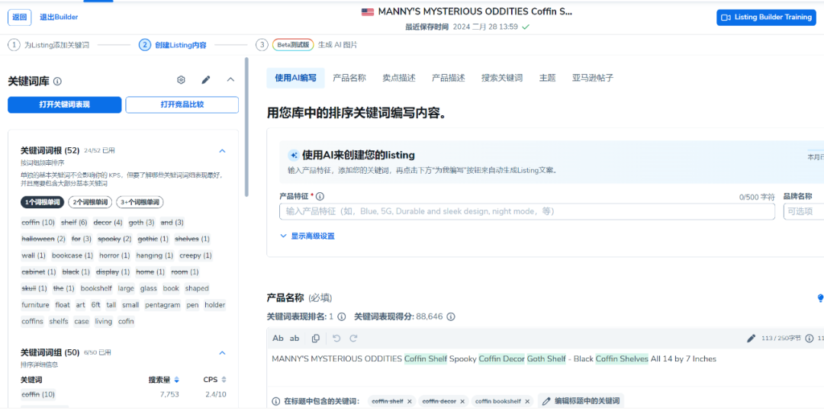Screen dimensions: 824x411
Task: Click the pencil icon beside 113 / 250字节
Action: pyautogui.click(x=751, y=339)
